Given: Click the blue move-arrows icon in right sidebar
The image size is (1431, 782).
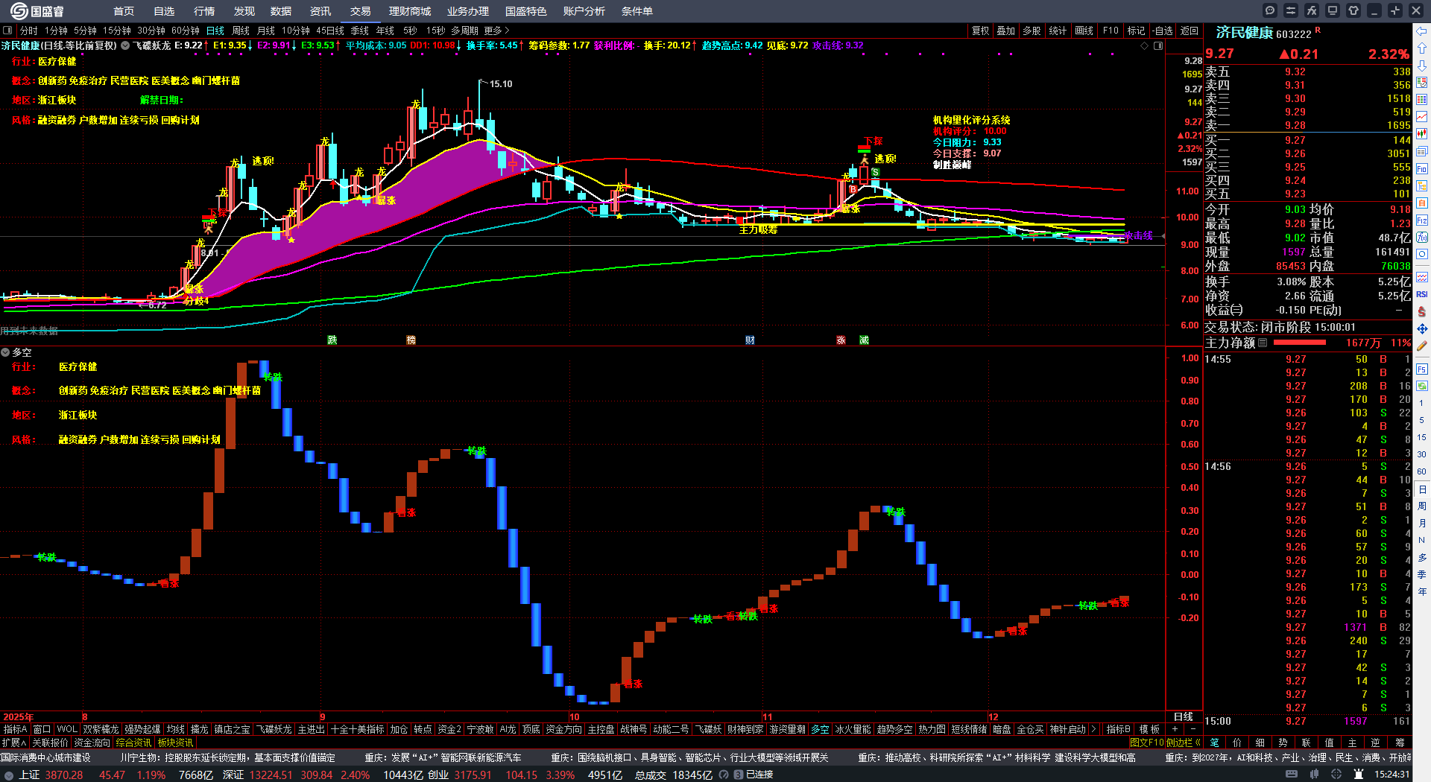Looking at the screenshot, I should 1422,328.
